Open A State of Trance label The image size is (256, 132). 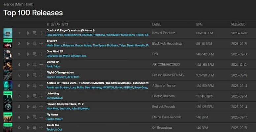tap(164, 85)
